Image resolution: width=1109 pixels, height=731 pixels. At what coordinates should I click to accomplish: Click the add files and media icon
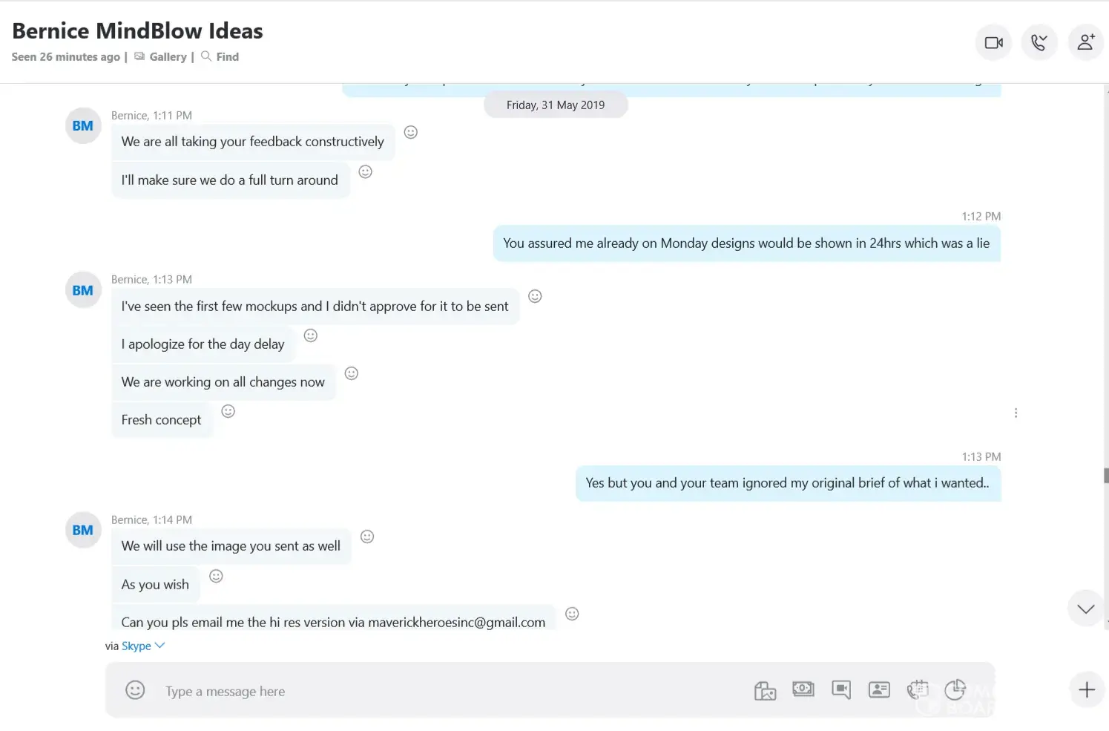pos(765,690)
